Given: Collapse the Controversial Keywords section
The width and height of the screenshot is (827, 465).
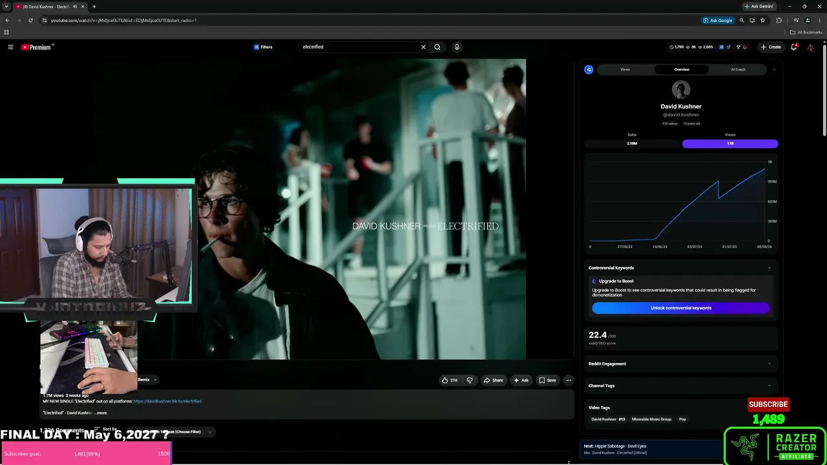Looking at the screenshot, I should coord(769,268).
